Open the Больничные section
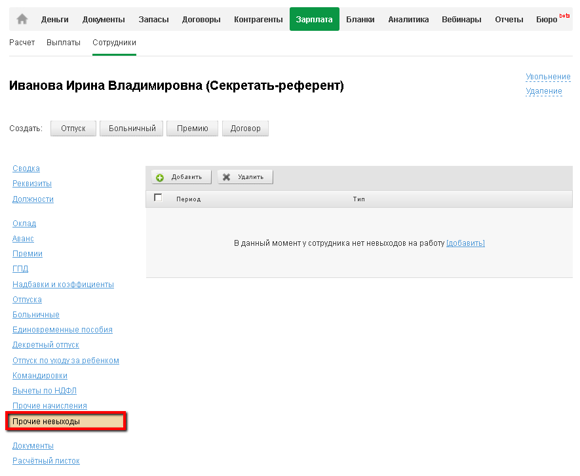Image resolution: width=580 pixels, height=476 pixels. [36, 315]
